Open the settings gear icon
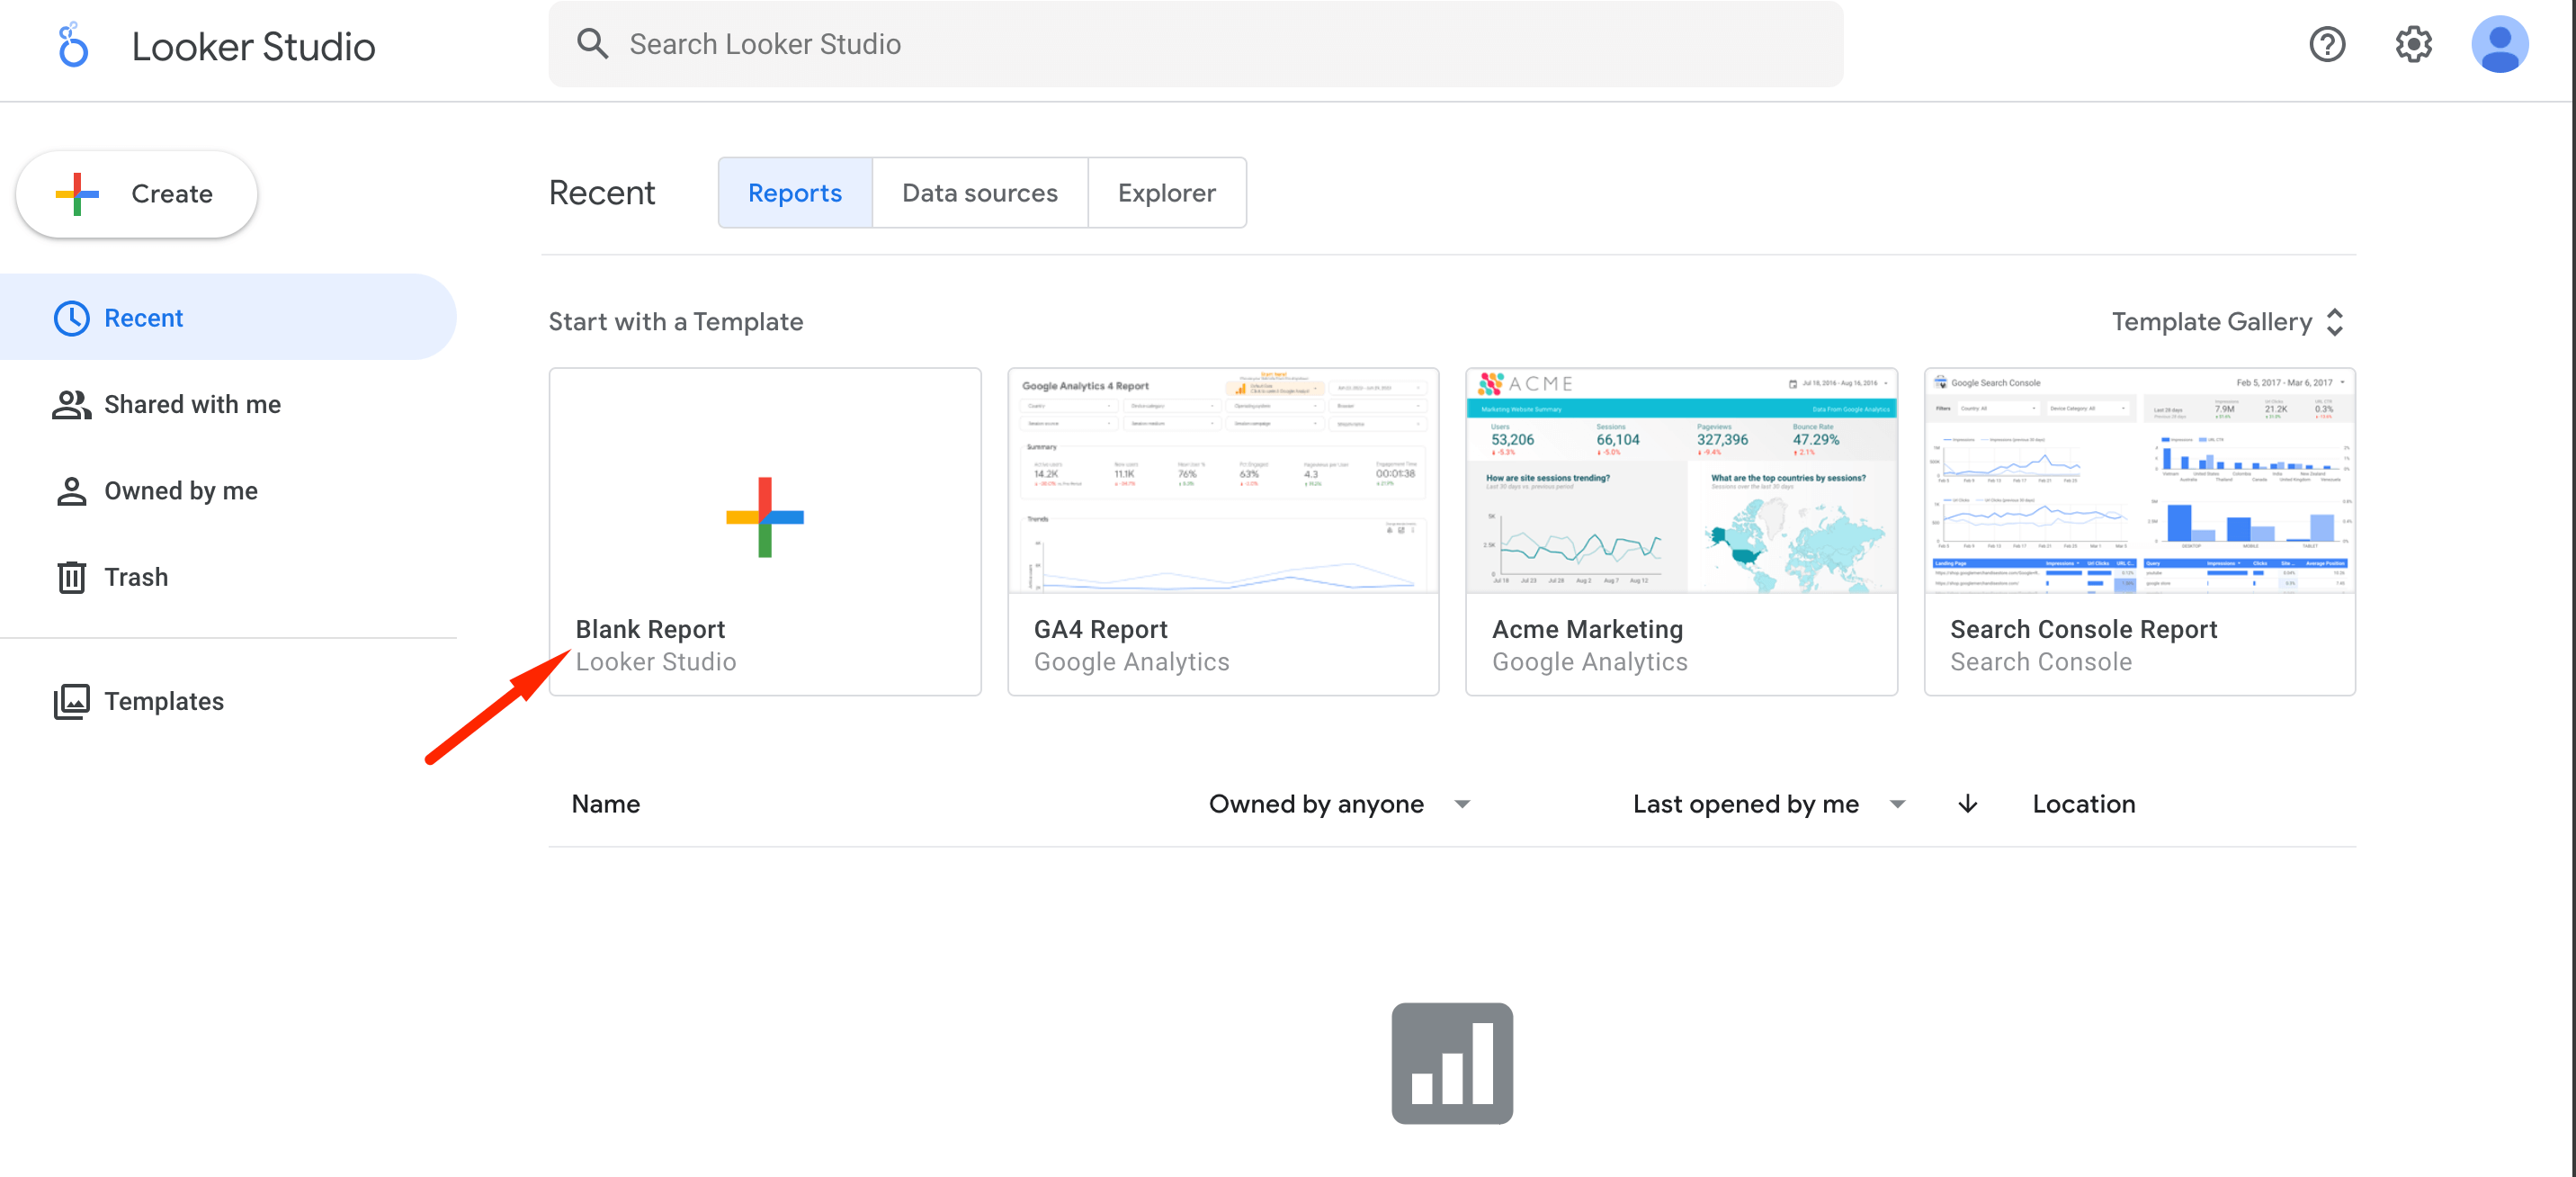 pos(2413,44)
